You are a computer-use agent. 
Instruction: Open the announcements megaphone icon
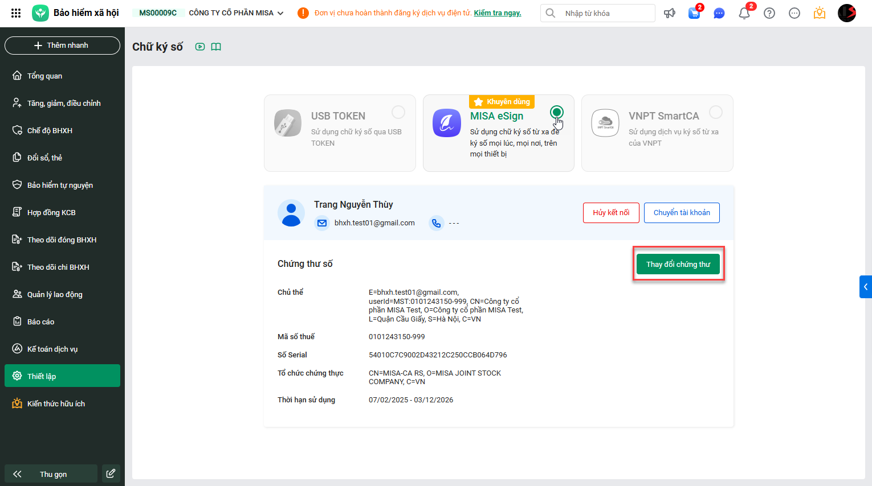point(670,13)
